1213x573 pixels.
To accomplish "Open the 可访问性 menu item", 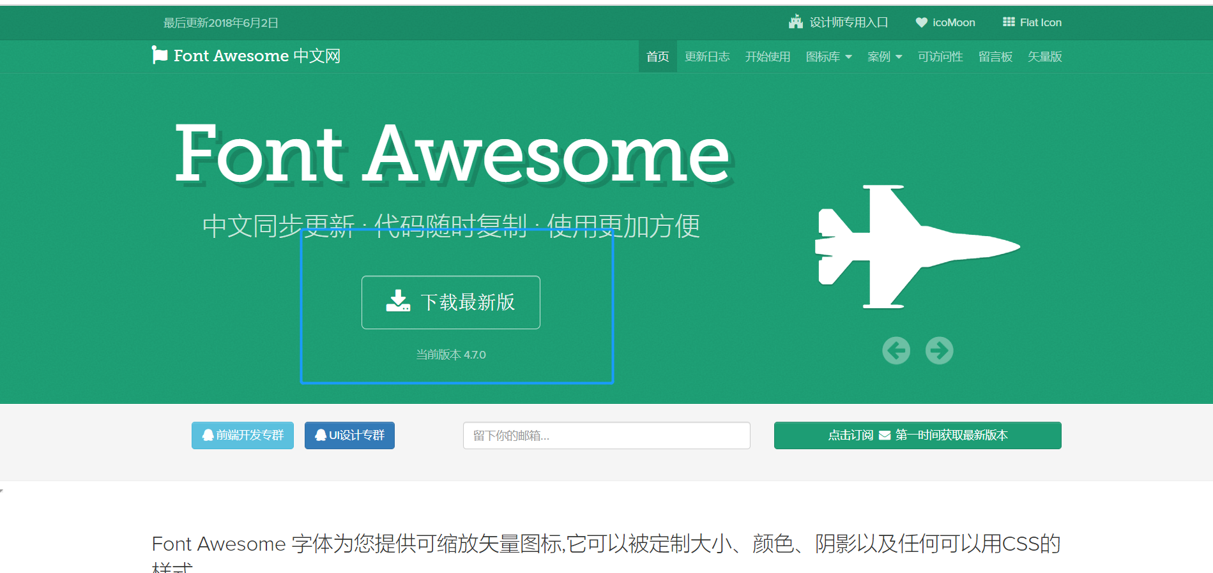I will (x=940, y=56).
